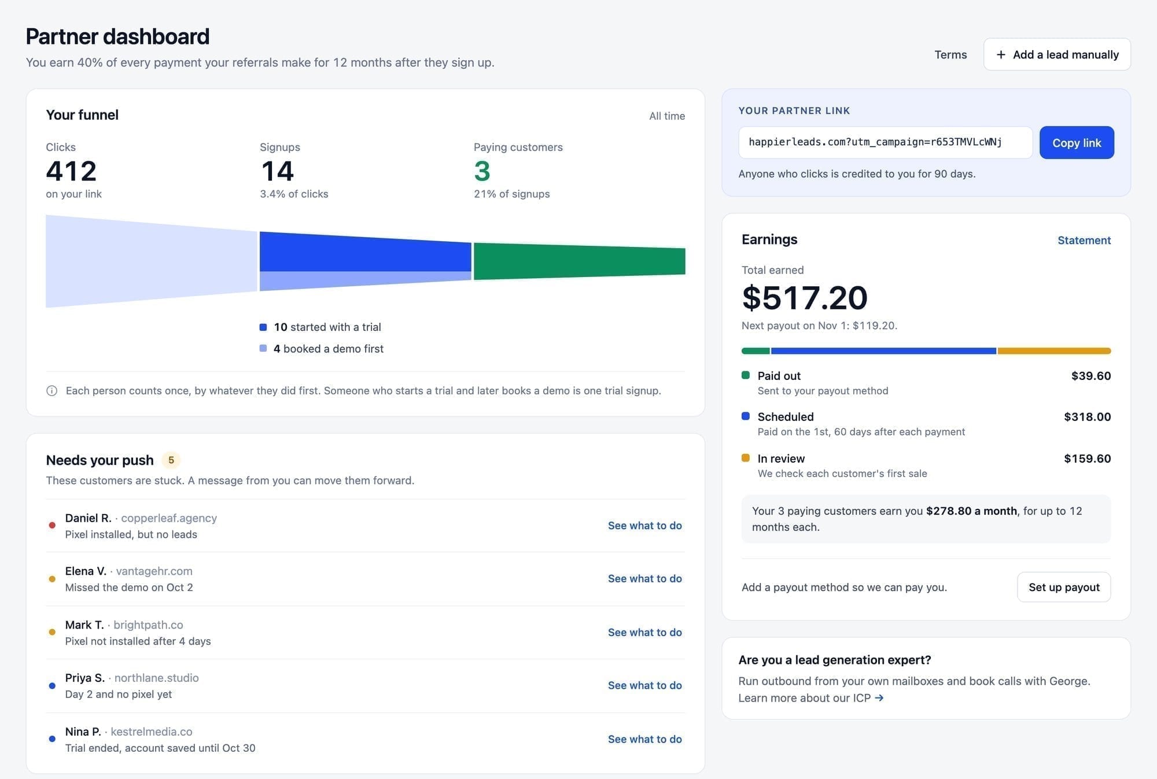Image resolution: width=1157 pixels, height=779 pixels.
Task: Click the green paying customers funnel segment
Action: pyautogui.click(x=579, y=261)
